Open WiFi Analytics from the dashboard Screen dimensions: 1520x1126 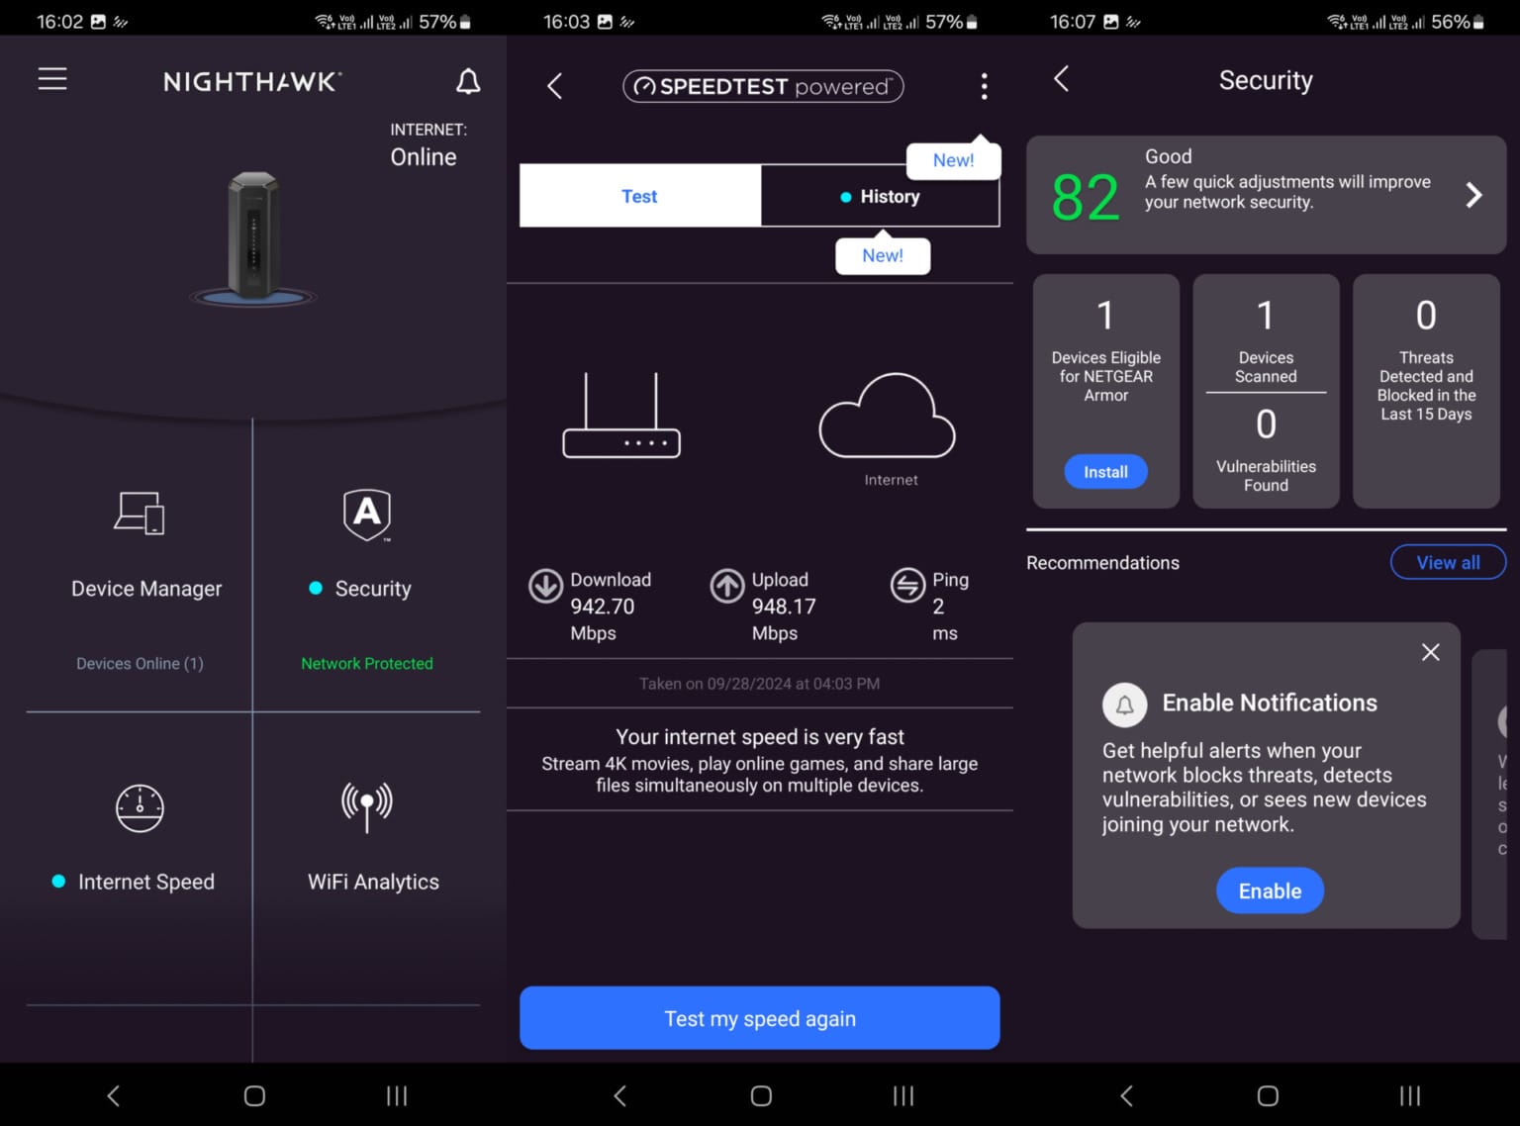[x=368, y=836]
